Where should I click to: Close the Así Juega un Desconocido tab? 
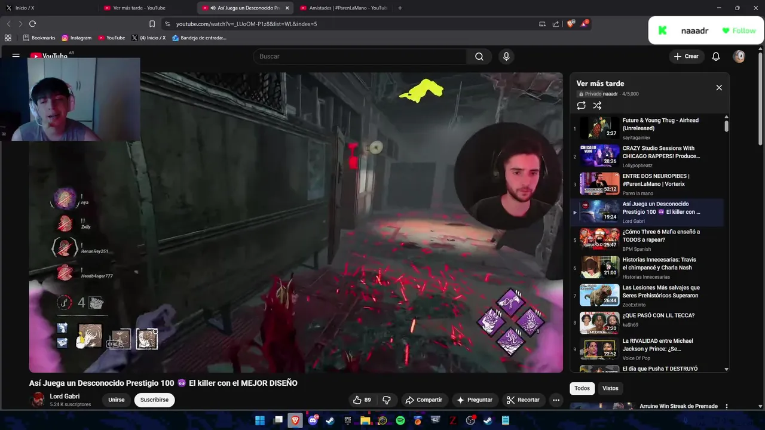click(x=287, y=8)
